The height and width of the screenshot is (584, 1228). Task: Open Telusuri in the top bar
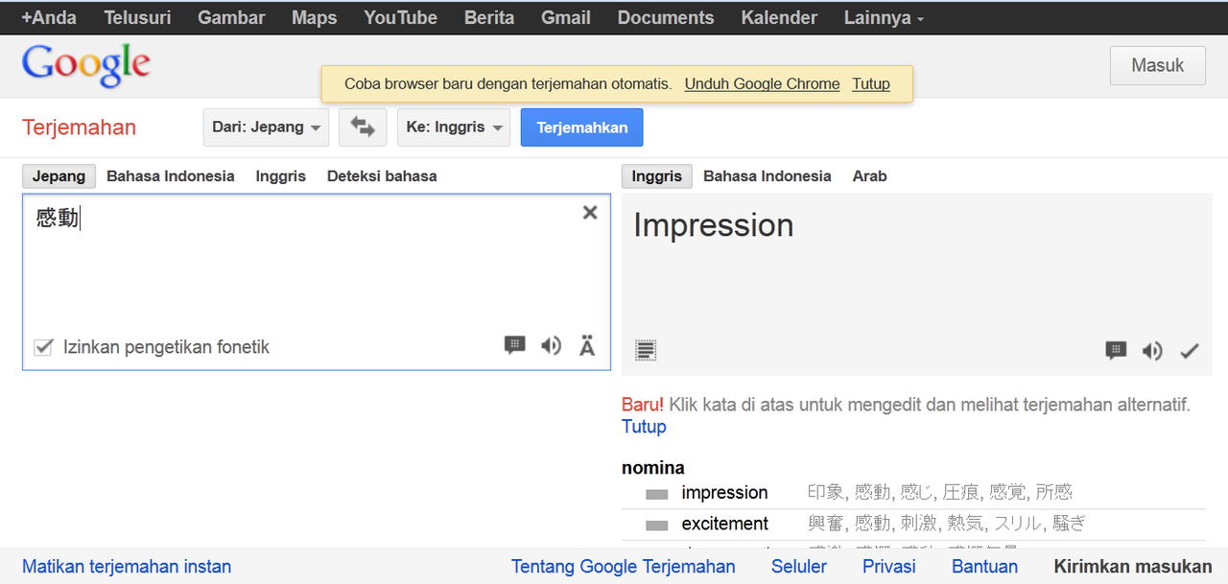coord(137,17)
